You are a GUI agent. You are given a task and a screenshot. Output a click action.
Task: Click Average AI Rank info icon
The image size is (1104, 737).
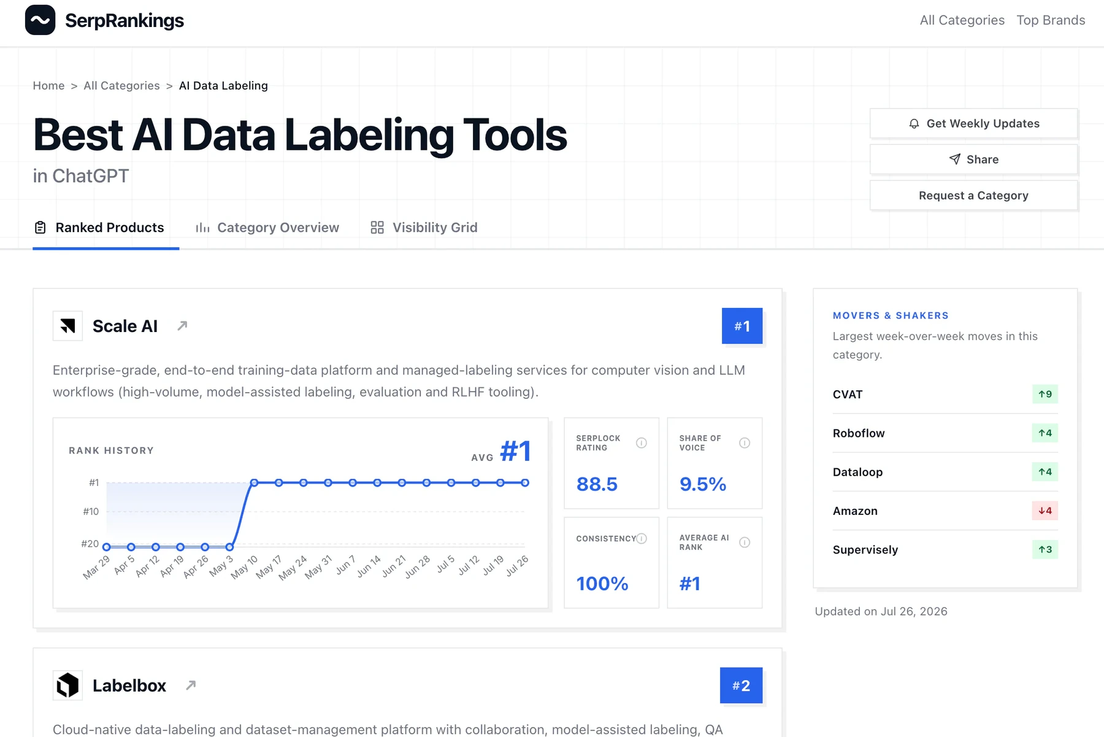coord(745,542)
